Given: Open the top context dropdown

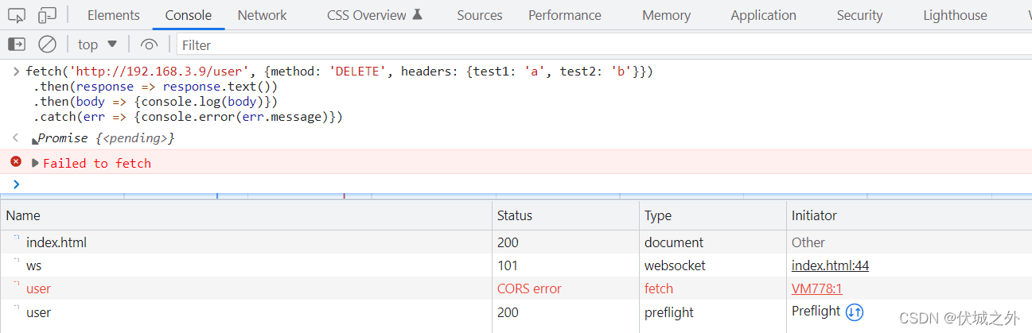Looking at the screenshot, I should point(97,45).
